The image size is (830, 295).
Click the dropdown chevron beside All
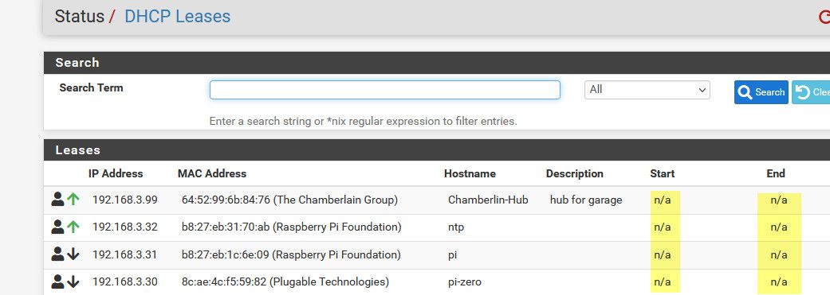pos(702,90)
